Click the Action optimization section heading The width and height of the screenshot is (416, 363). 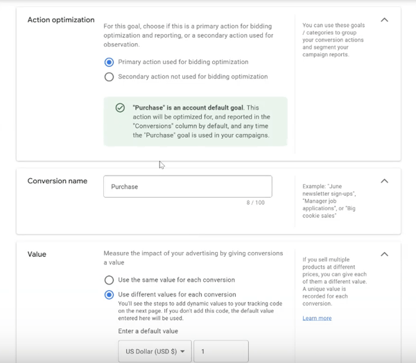click(61, 20)
